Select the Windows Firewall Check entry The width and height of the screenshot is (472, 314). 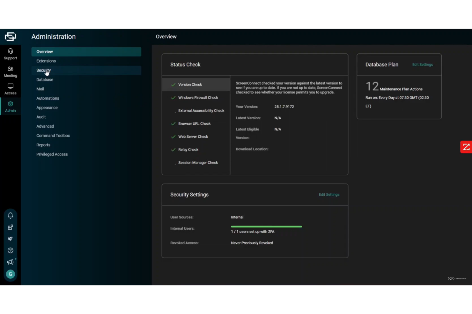pyautogui.click(x=198, y=97)
